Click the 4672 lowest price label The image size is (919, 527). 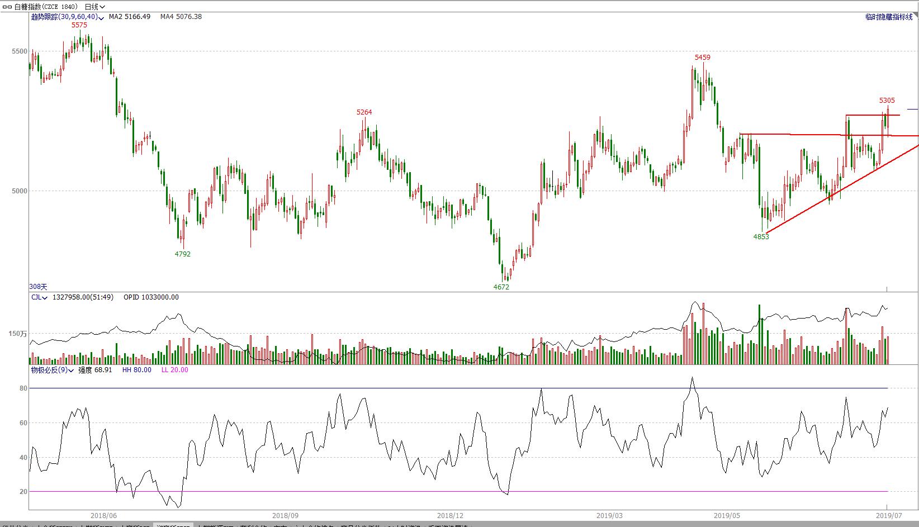tap(501, 287)
